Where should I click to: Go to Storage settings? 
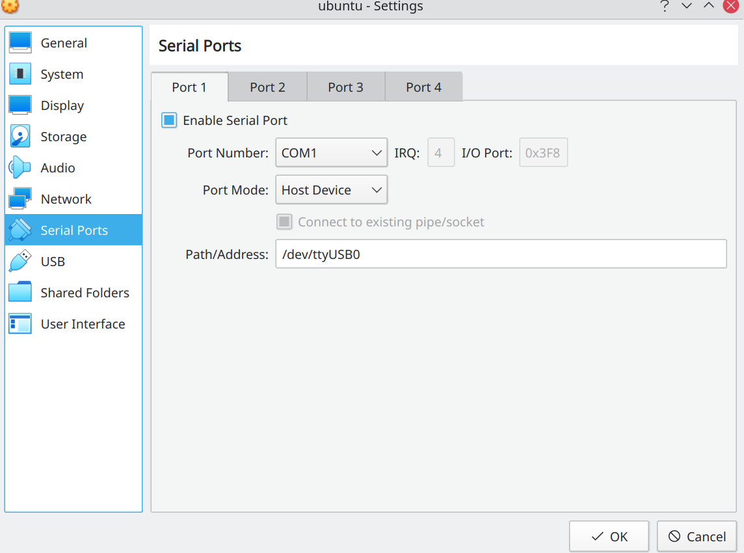coord(73,137)
